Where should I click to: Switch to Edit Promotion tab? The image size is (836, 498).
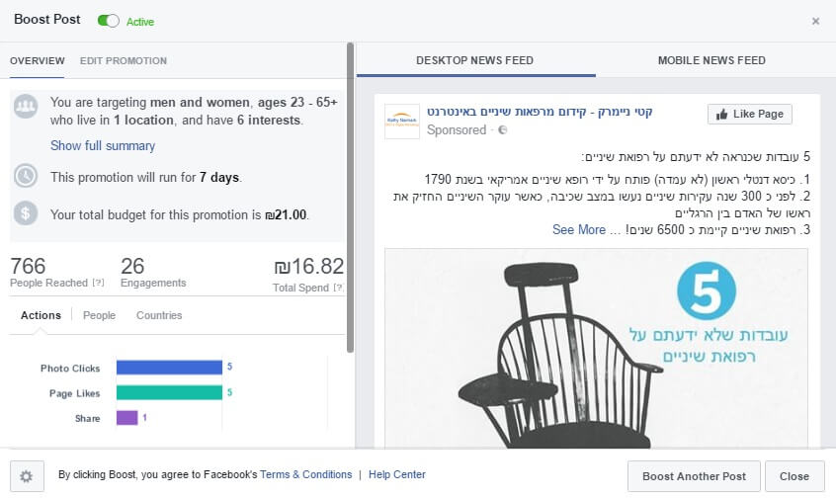[x=124, y=61]
